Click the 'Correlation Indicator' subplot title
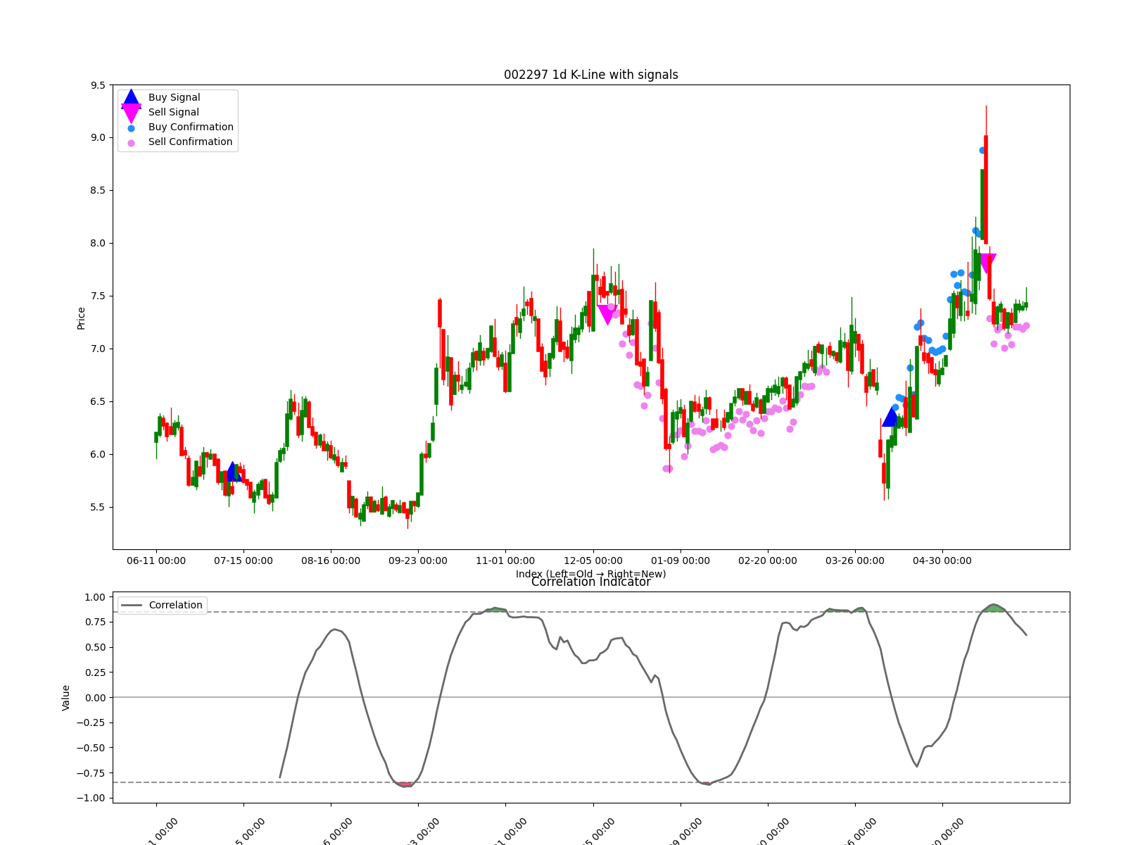This screenshot has width=1126, height=845. coord(591,582)
